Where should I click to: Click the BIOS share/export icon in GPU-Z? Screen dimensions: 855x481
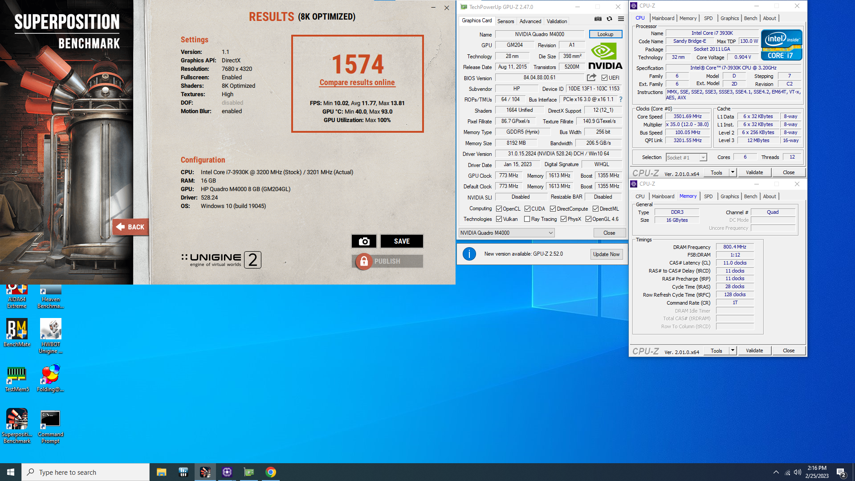(x=591, y=77)
